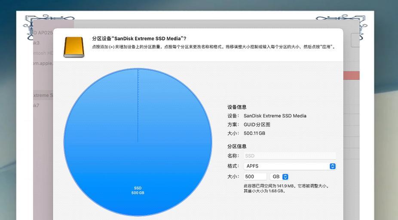Click the 分区信息 heading
The width and height of the screenshot is (398, 220).
point(237,146)
